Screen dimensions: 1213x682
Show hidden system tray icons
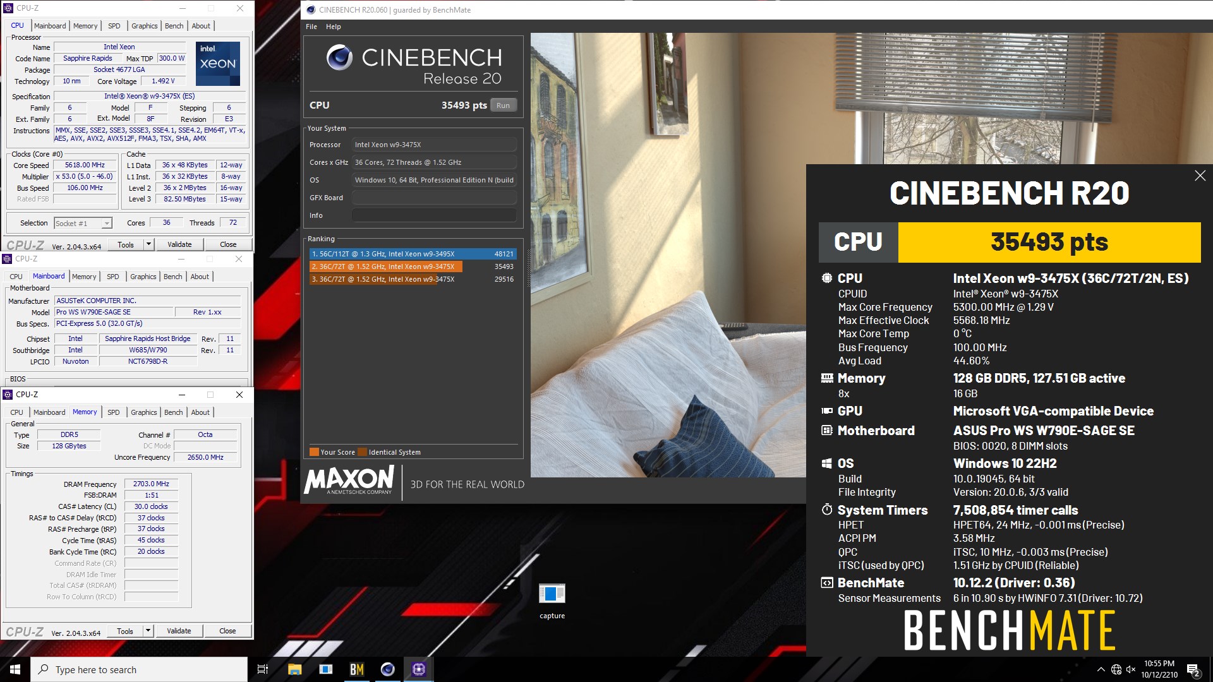(1101, 669)
